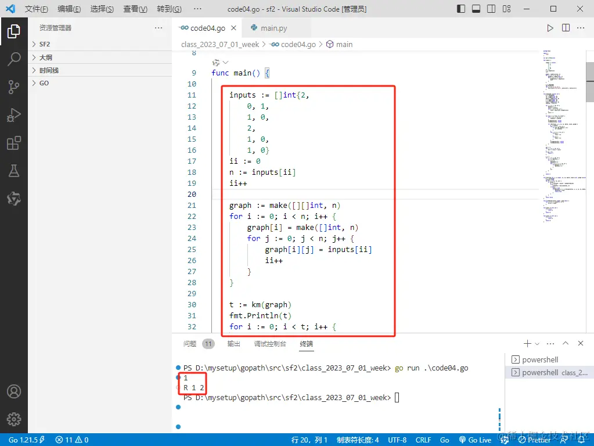Expand the 时间线 timeline section
Viewport: 594px width, 446px height.
point(100,70)
